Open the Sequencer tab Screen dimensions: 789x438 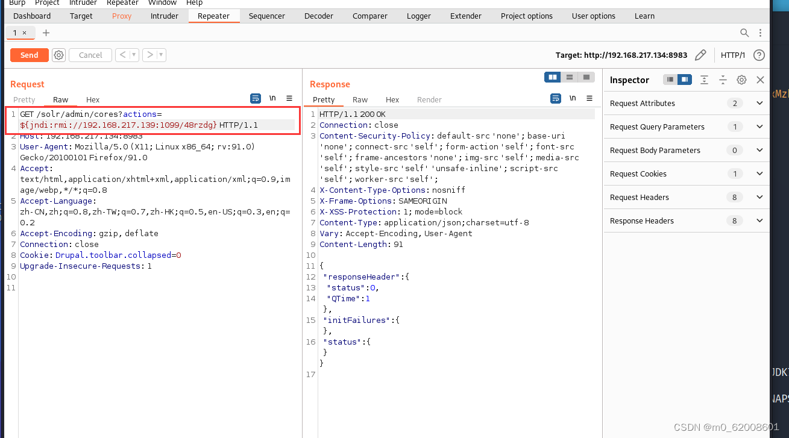click(267, 16)
